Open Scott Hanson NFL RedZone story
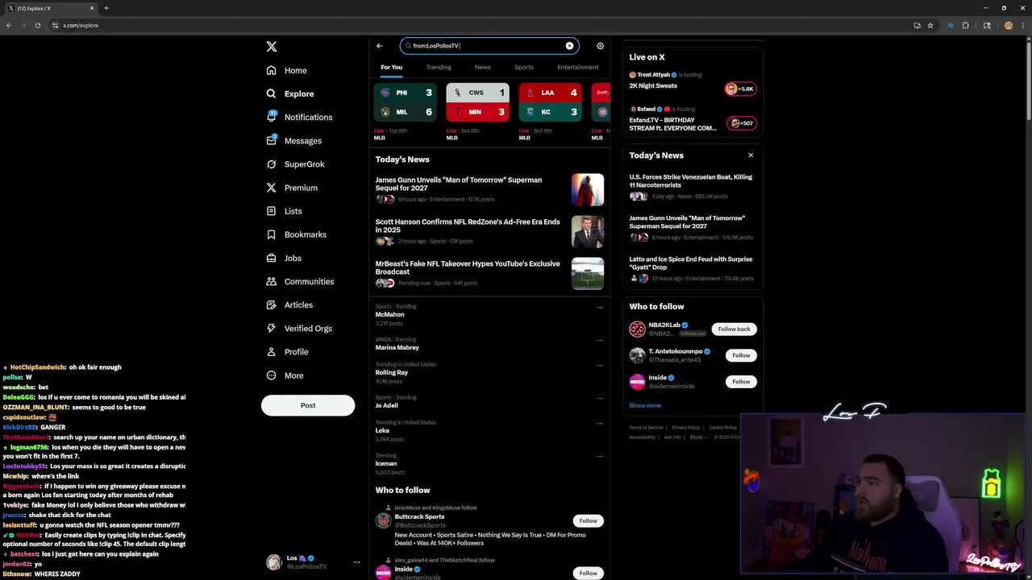 [x=489, y=231]
